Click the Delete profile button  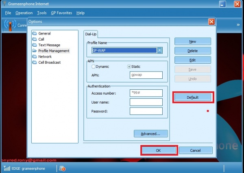pyautogui.click(x=193, y=51)
